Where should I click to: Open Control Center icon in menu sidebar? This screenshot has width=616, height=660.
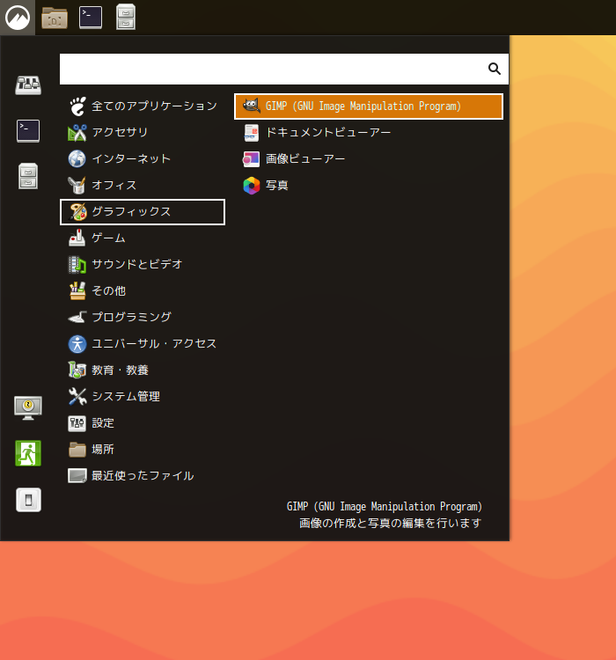click(x=28, y=85)
